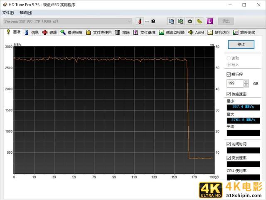
Task: Click the camera save screenshot icon
Action: pos(190,21)
